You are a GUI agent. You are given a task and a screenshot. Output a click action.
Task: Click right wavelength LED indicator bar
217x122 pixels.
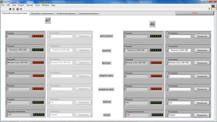pyautogui.click(x=156, y=36)
